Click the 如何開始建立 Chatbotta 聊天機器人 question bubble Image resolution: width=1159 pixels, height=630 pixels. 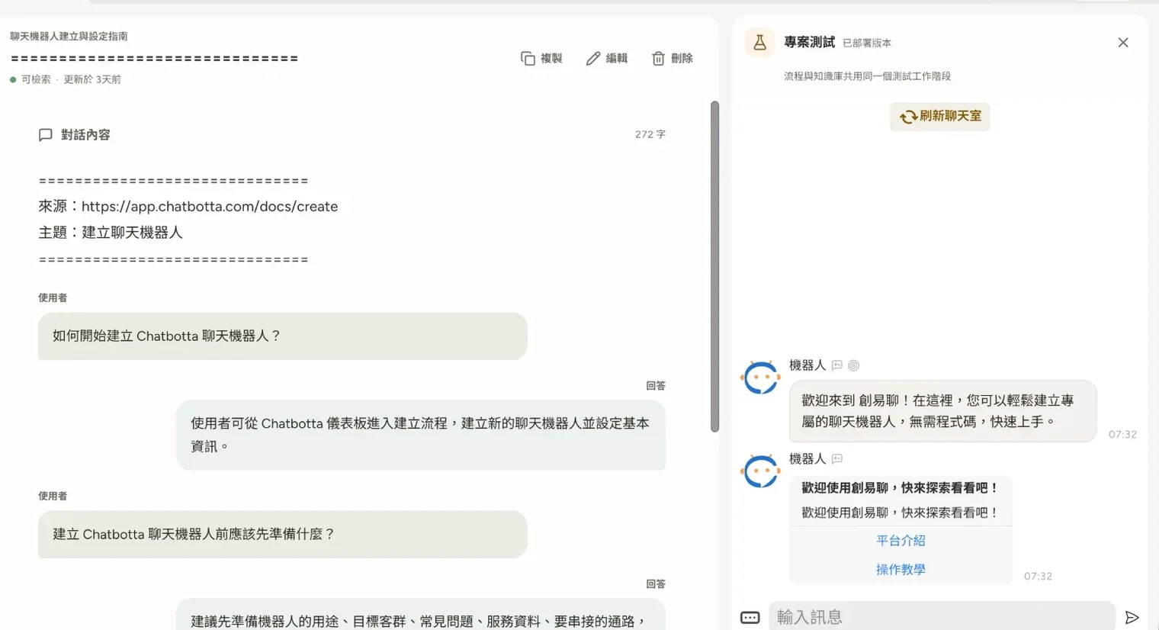pos(283,336)
